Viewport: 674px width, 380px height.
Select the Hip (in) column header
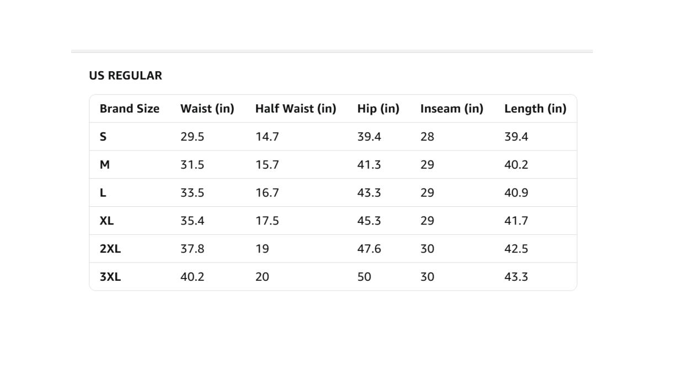(378, 109)
